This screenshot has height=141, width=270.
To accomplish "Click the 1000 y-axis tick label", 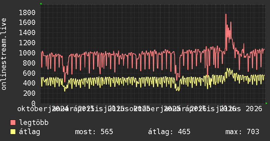I will click(27, 53).
